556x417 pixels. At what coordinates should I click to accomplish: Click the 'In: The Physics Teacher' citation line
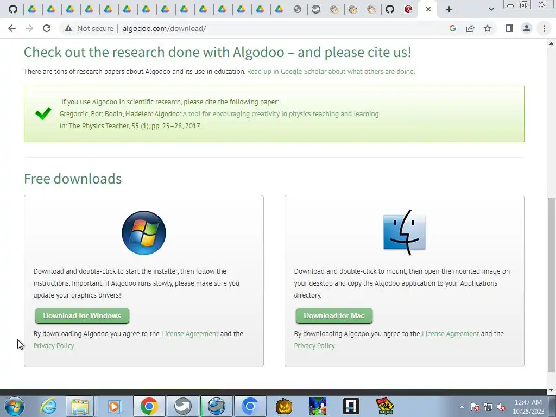130,126
